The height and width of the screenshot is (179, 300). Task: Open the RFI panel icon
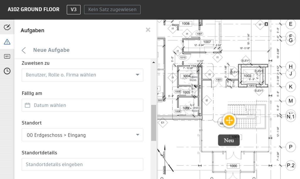7,56
